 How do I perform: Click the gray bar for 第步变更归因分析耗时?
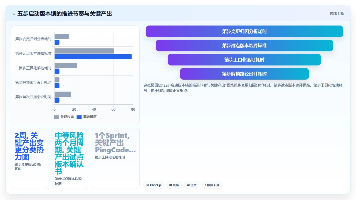click(x=62, y=36)
